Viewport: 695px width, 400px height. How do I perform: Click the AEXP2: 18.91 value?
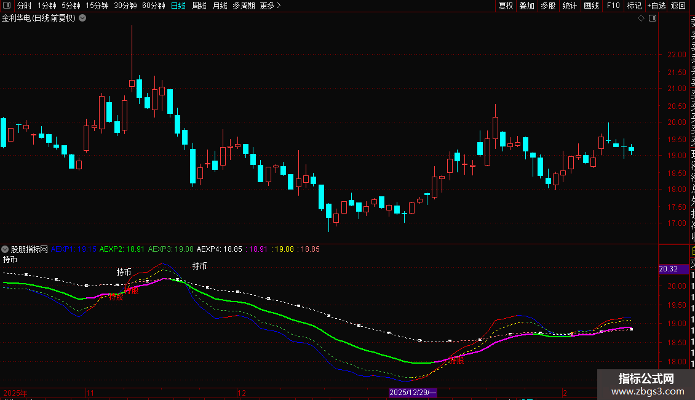pyautogui.click(x=122, y=249)
